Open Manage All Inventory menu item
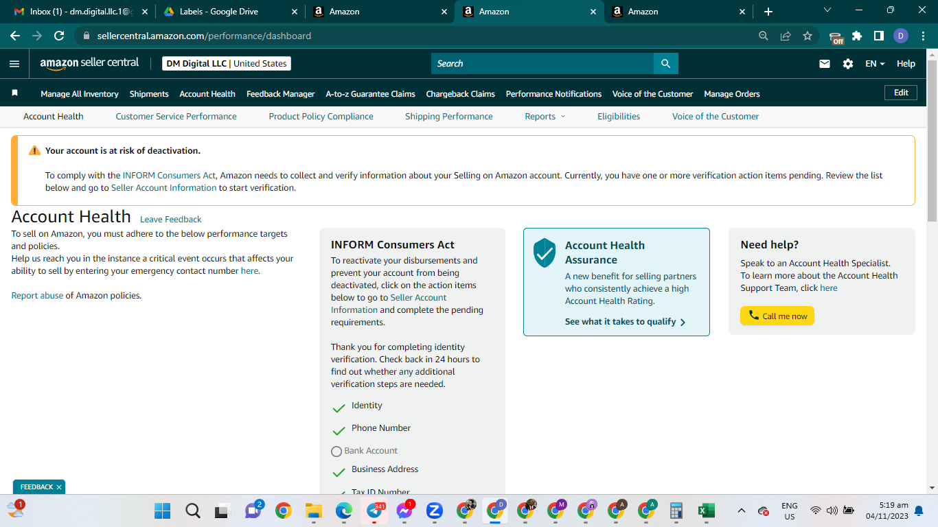 point(80,94)
